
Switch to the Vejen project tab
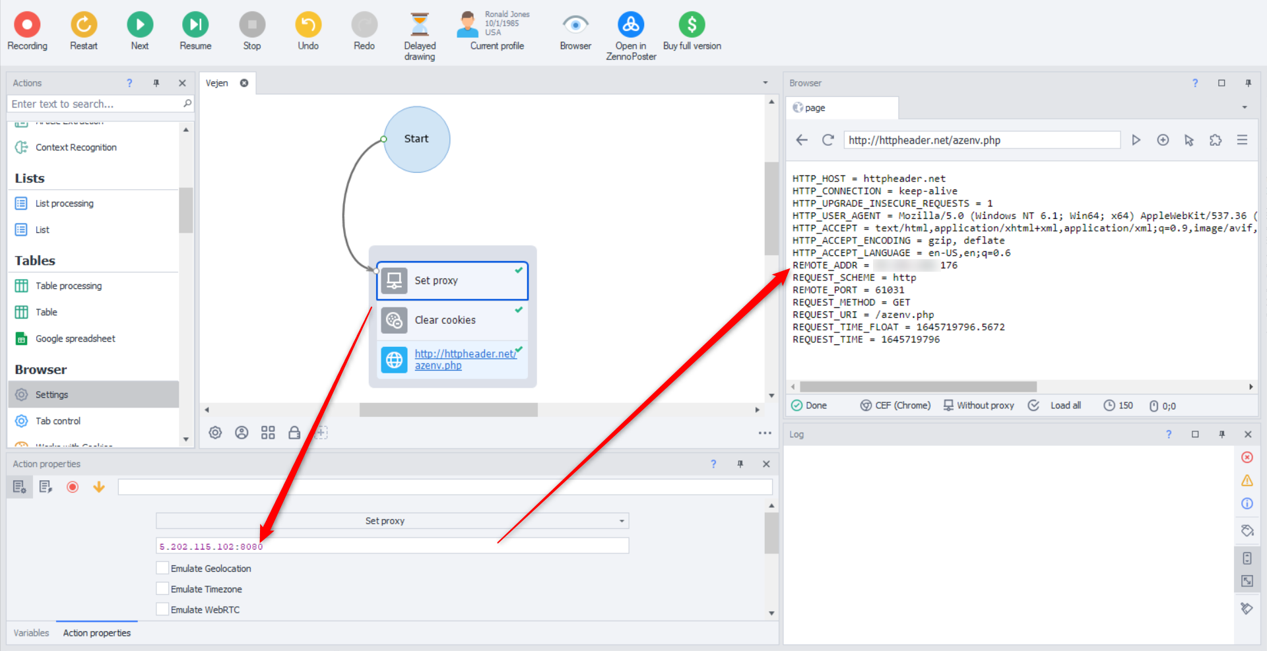217,83
